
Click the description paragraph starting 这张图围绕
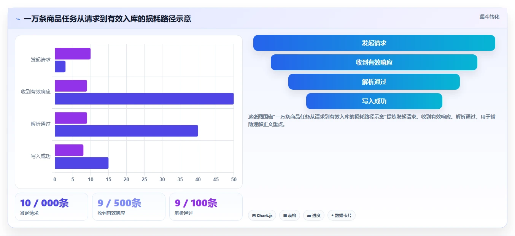tap(372, 120)
